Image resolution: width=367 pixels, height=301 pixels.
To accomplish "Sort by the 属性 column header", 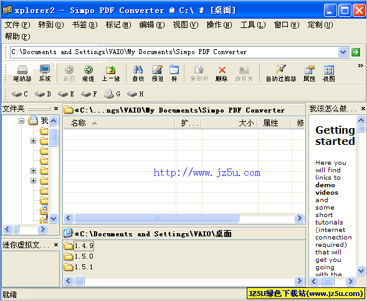I will coord(274,123).
